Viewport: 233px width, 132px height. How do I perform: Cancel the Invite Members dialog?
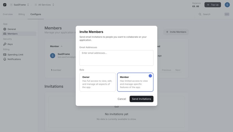click(x=122, y=99)
